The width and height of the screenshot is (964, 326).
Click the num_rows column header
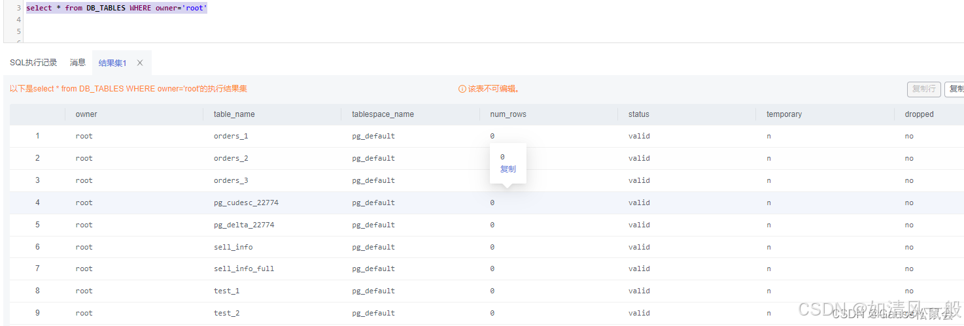point(508,114)
